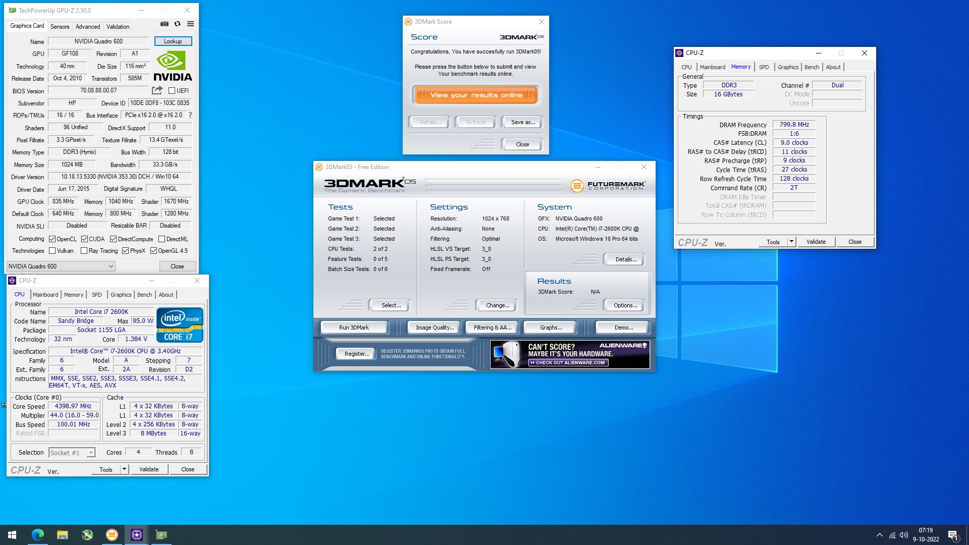Click Run 3DMark button
The height and width of the screenshot is (545, 969).
tap(354, 328)
